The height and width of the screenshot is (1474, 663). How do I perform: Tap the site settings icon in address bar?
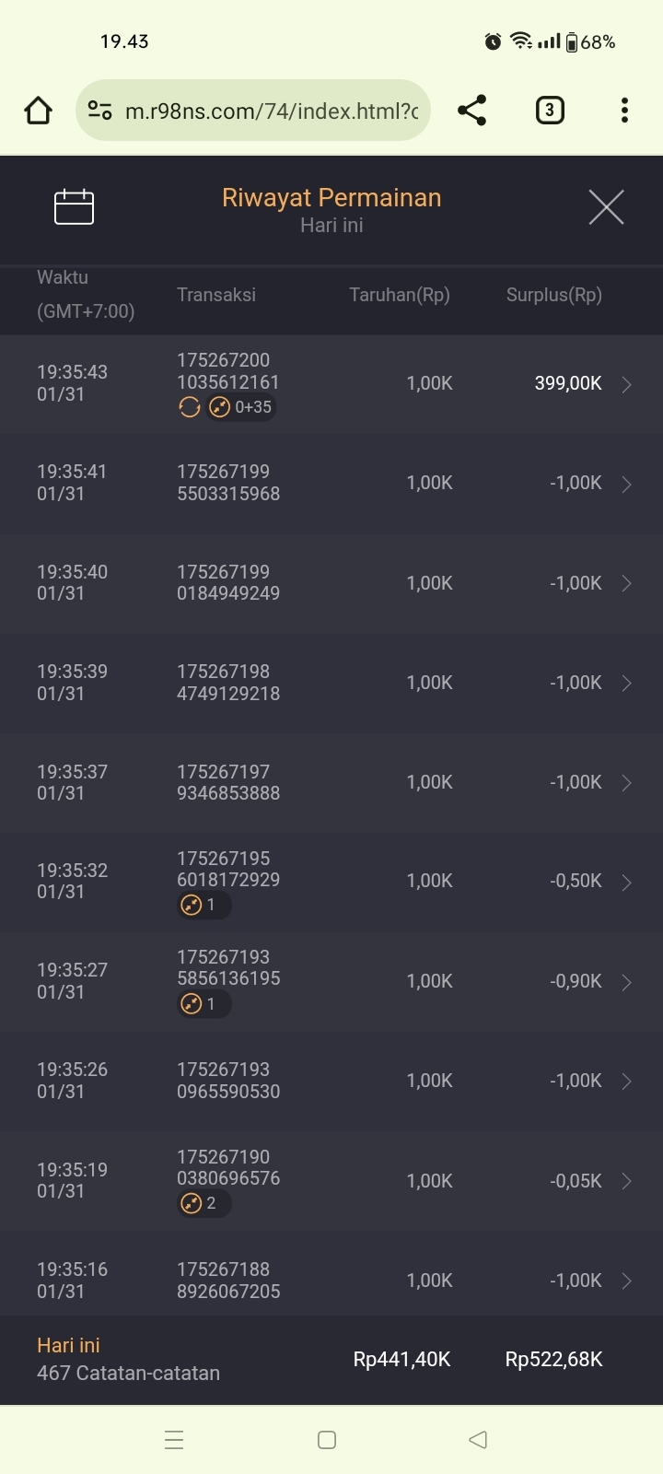99,111
